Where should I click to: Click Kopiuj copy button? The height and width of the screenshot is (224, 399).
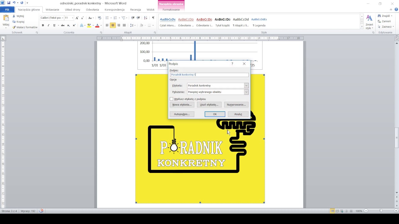(x=18, y=21)
